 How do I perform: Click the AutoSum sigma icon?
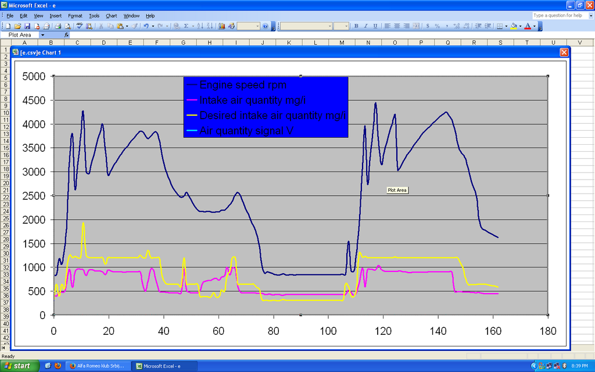(187, 26)
